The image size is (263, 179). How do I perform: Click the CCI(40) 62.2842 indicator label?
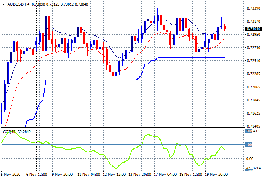pos(17,132)
